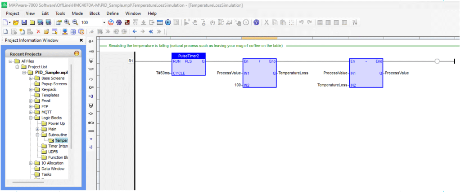
Task: Close the Project Information Window
Action: click(81, 40)
